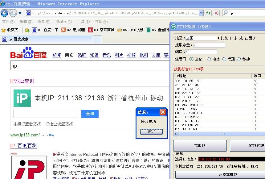Go to Baidu 新闻 link
This screenshot has height=179, width=265.
point(57,55)
